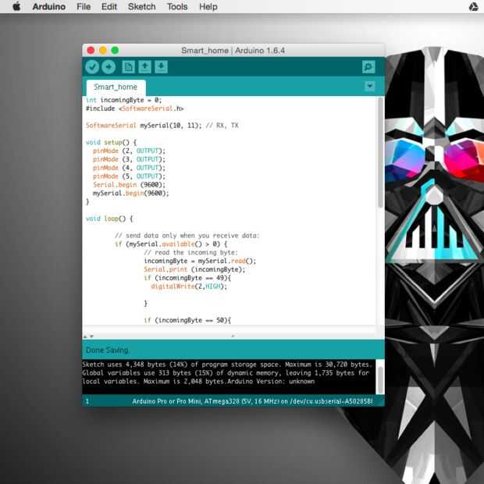Image resolution: width=484 pixels, height=484 pixels.
Task: Click the divider collapse arrows above console
Action: pyautogui.click(x=88, y=336)
